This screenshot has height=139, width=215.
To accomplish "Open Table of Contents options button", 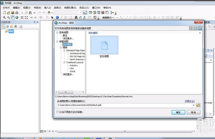I will [21, 27].
